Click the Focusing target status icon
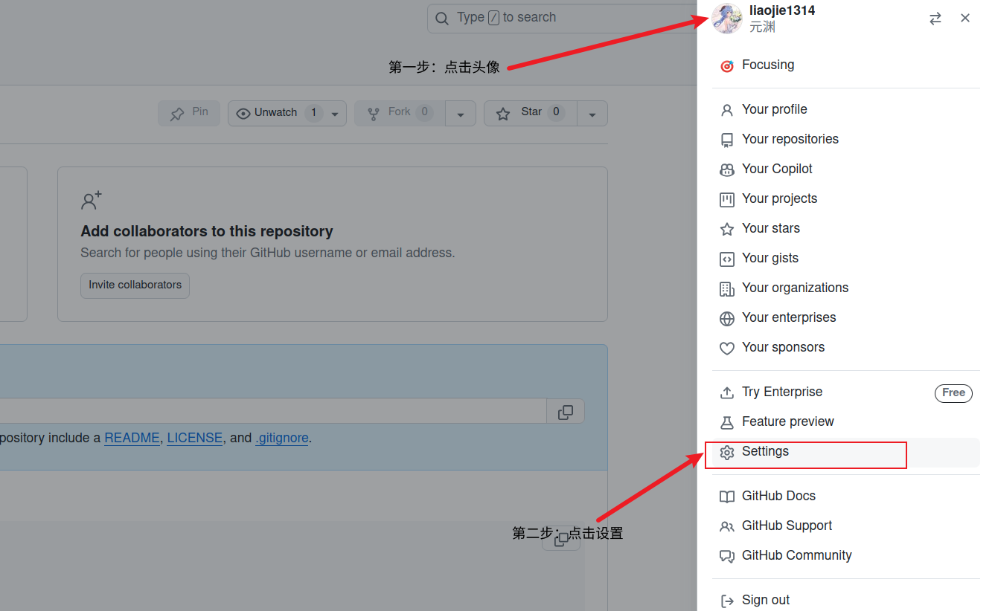995x611 pixels. (x=727, y=66)
